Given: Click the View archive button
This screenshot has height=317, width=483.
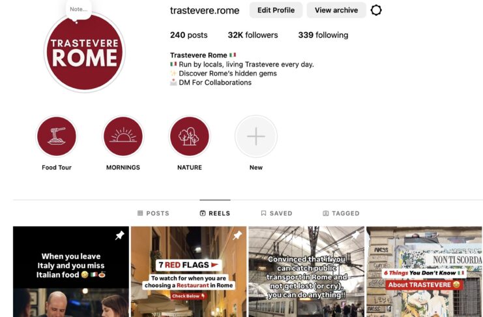Looking at the screenshot, I should click(x=336, y=10).
